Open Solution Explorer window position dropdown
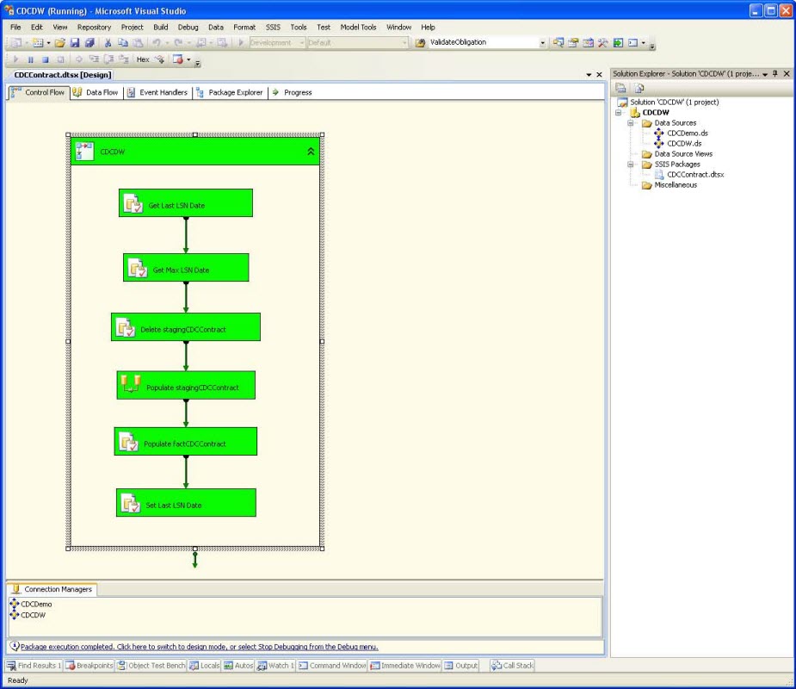 (x=765, y=74)
